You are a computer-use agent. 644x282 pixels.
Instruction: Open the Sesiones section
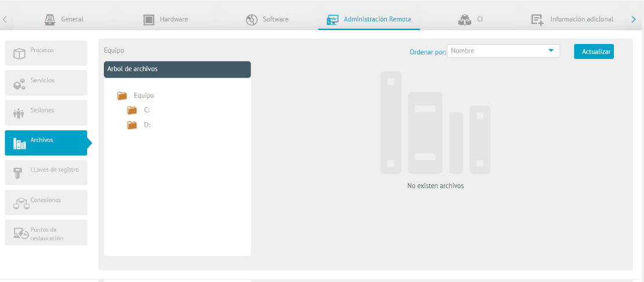pos(46,113)
